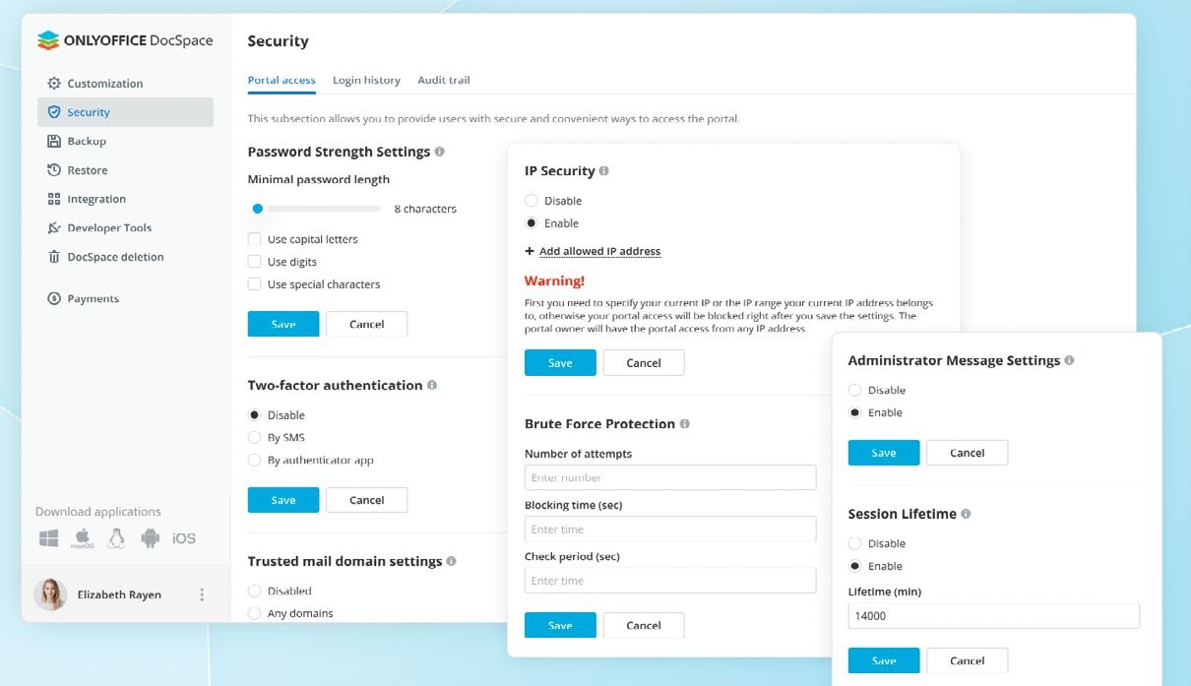Click the minimal password length slider handle

point(258,209)
